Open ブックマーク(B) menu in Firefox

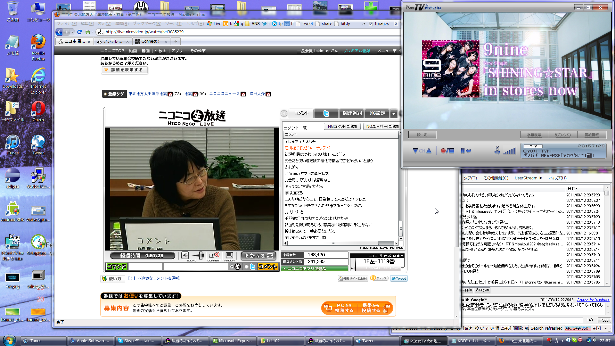(147, 24)
